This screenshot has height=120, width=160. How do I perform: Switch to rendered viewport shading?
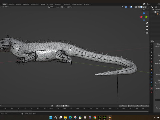pos(145,7)
